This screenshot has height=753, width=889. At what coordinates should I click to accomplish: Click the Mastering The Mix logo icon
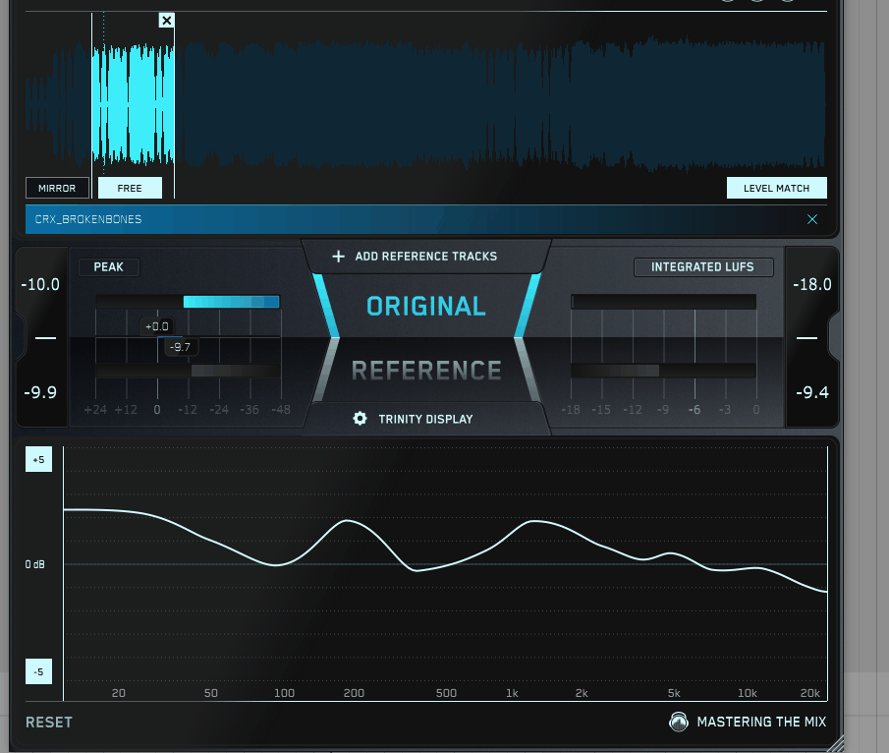tap(678, 723)
